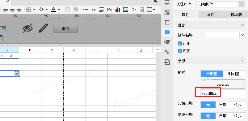
Task: Open the tab list arrow at top
Action: pos(155,2)
